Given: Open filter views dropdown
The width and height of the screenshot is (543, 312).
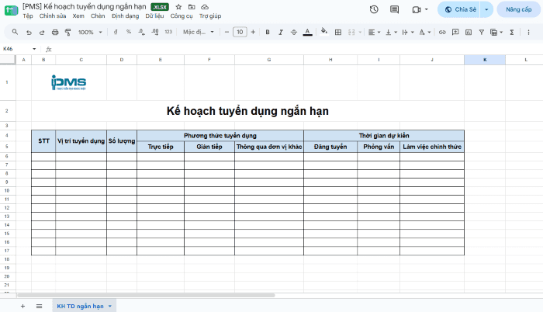Looking at the screenshot, I should tap(496, 33).
